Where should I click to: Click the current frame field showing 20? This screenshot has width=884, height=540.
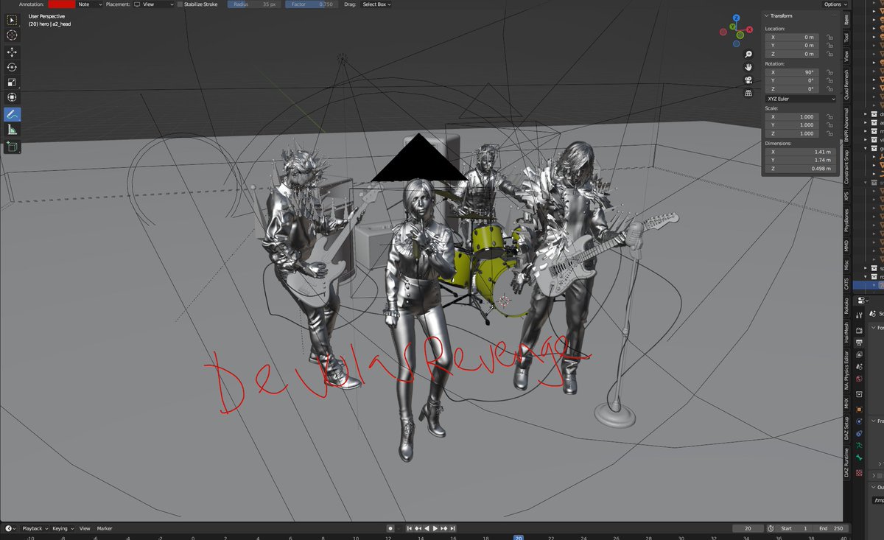748,528
